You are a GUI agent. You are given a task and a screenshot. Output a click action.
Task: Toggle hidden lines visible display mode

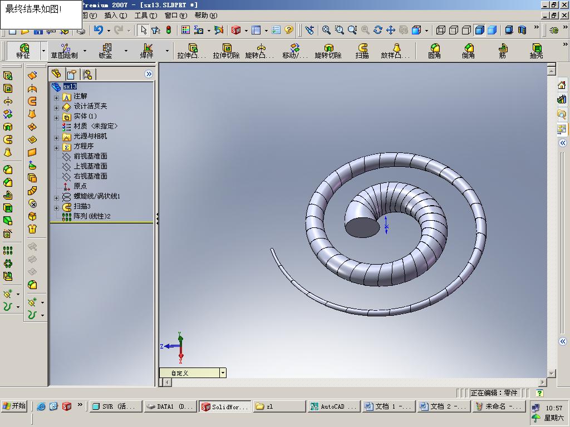(453, 30)
